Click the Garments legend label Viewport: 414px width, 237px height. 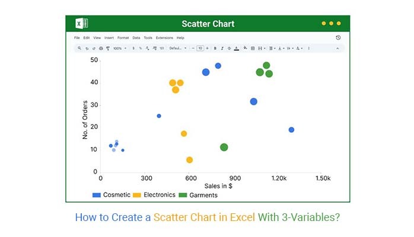click(203, 195)
